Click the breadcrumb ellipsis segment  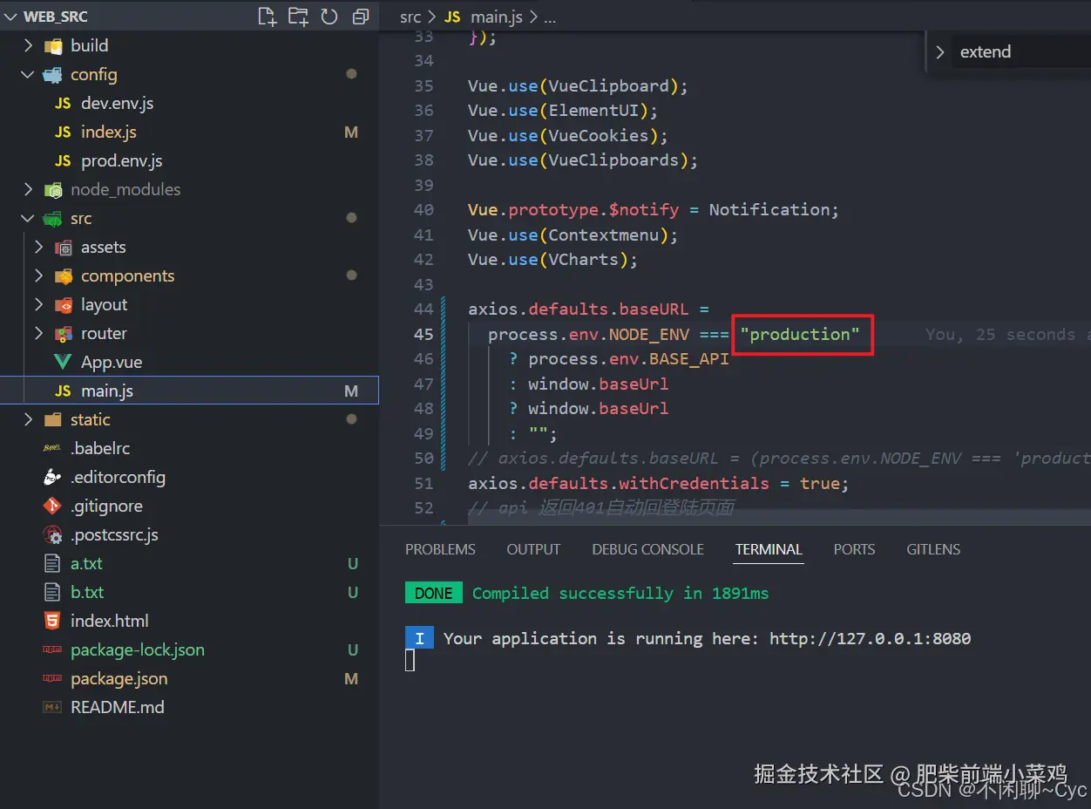(x=549, y=17)
